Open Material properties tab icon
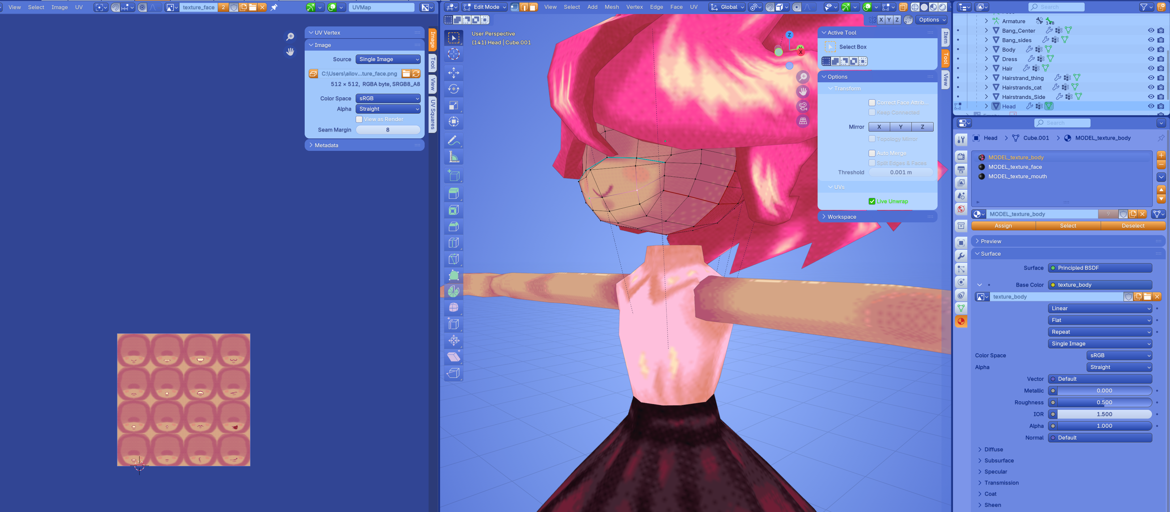 [961, 321]
